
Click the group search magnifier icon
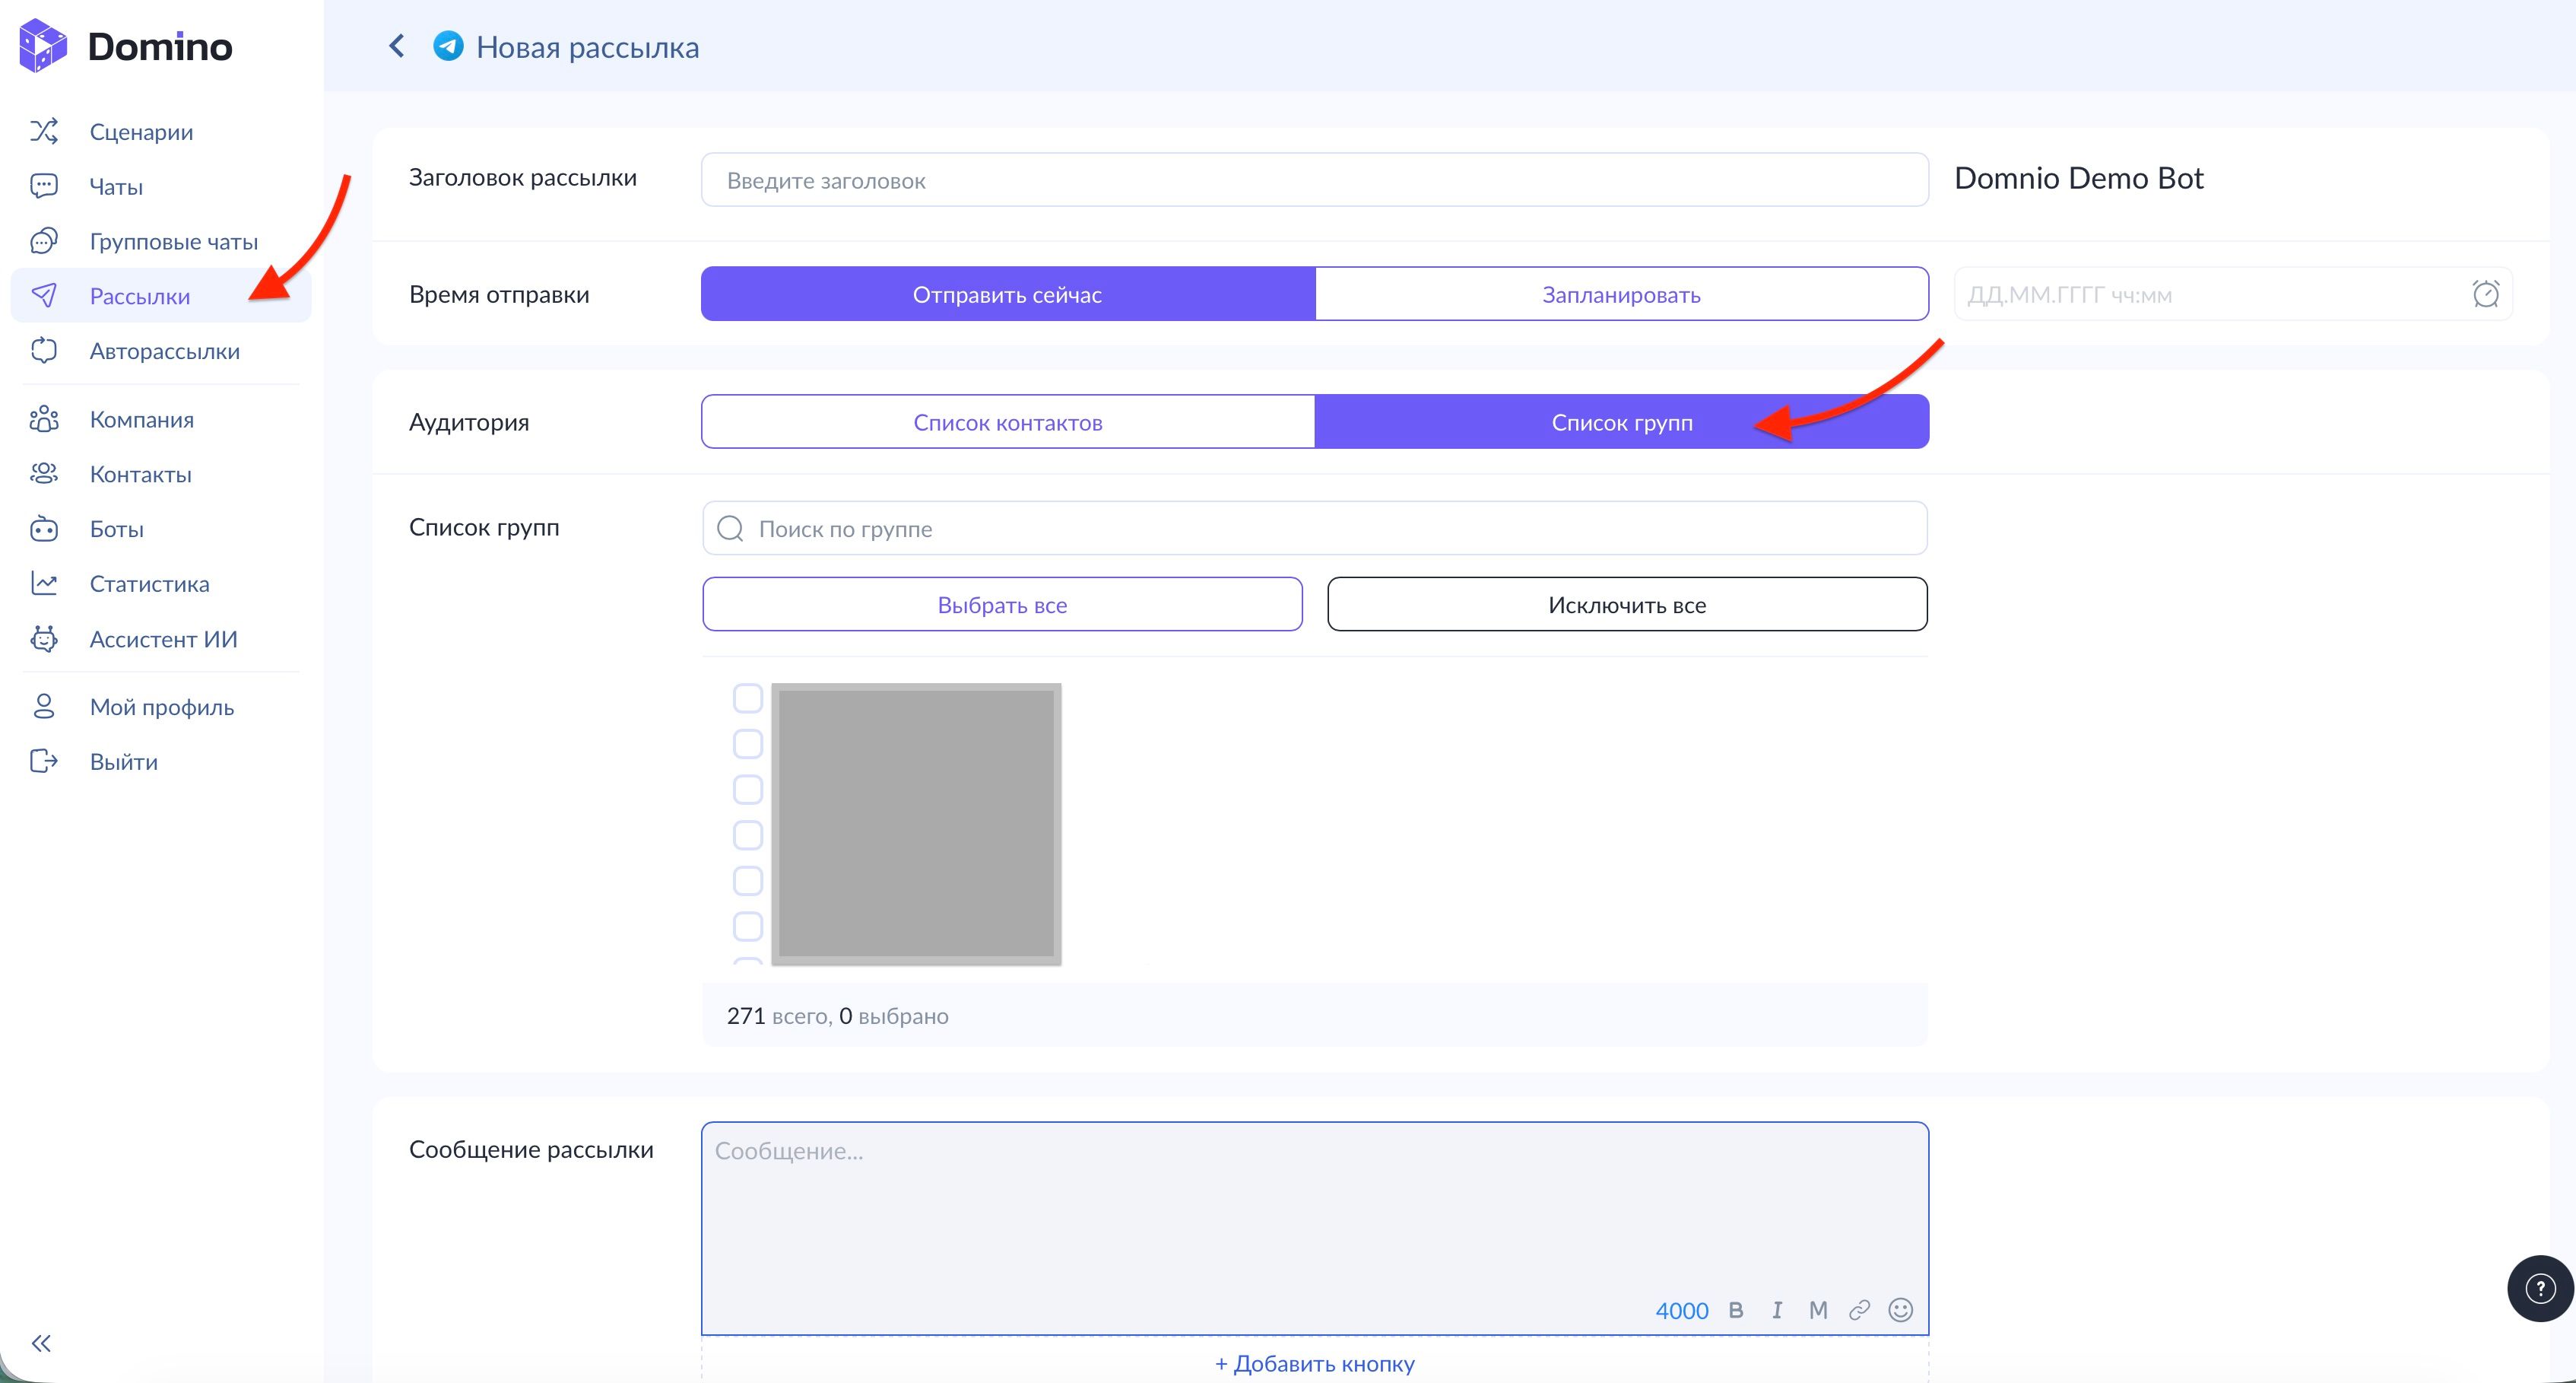pos(731,529)
